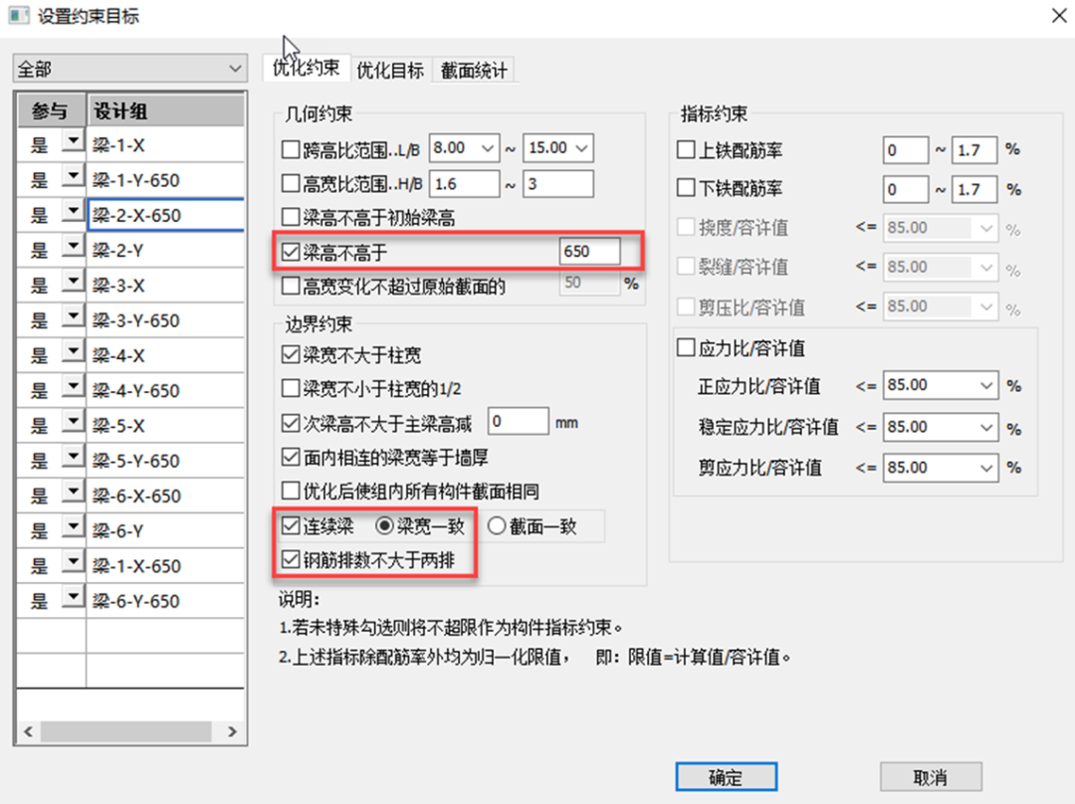Uncheck 梁高不高于 checkbox

pyautogui.click(x=291, y=252)
